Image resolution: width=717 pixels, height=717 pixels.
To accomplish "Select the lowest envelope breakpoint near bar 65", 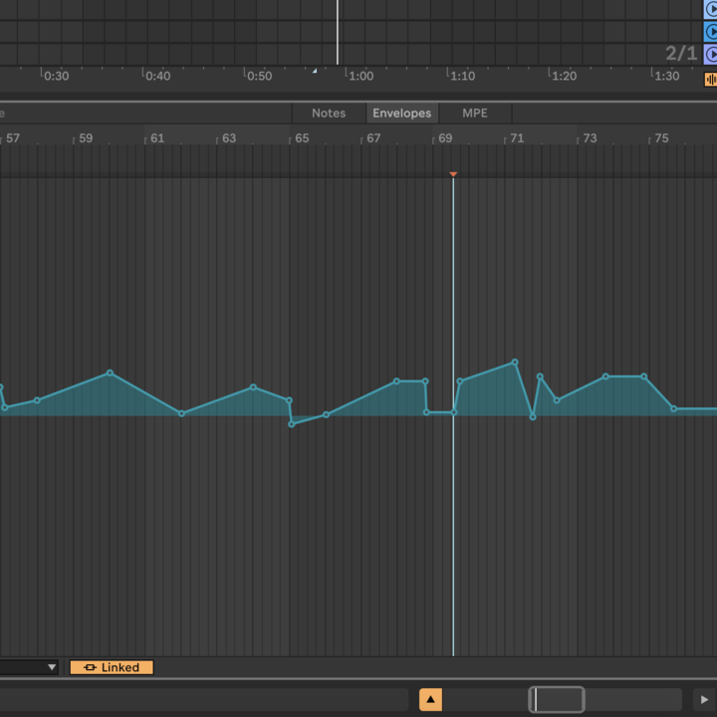I will click(292, 424).
